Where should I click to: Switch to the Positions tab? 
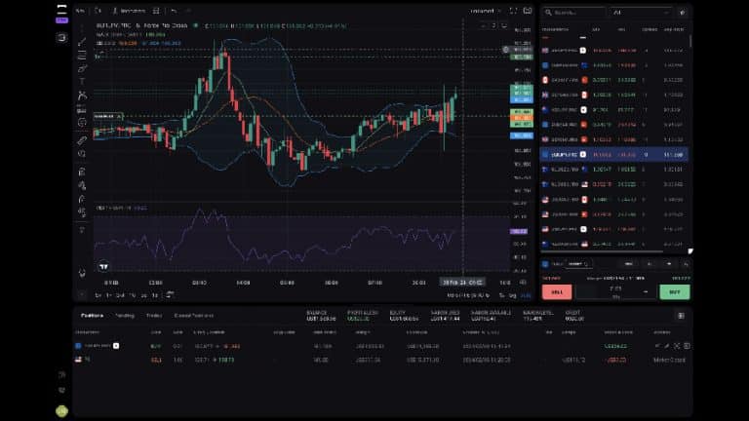[x=92, y=316]
